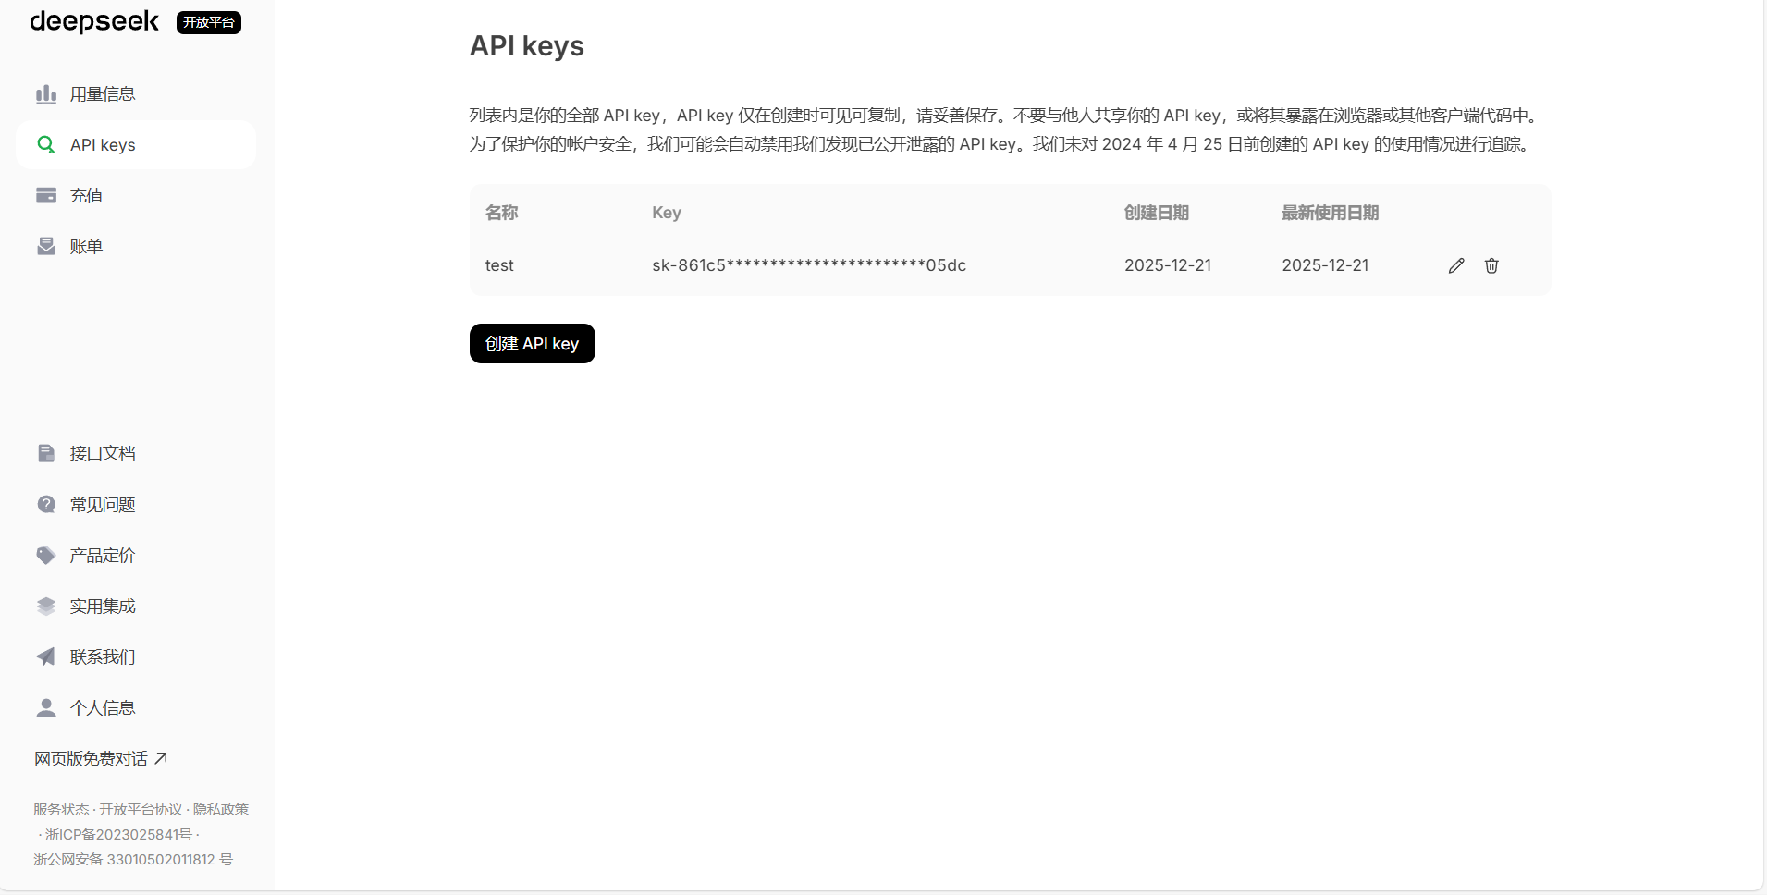Click the 创建 API key button

[x=532, y=343]
